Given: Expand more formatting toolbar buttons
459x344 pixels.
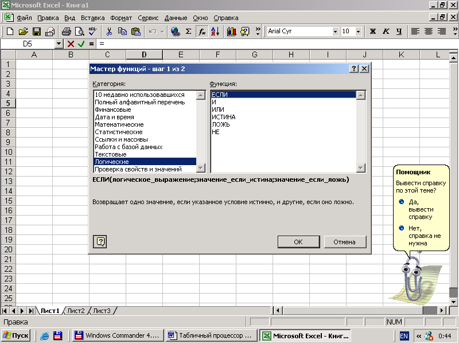Looking at the screenshot, I should click(x=455, y=32).
